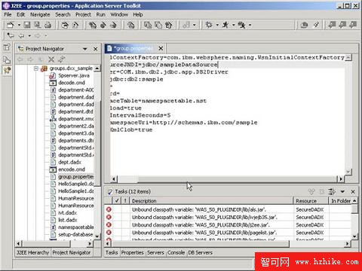Open the Project menu
The height and width of the screenshot is (271, 362).
coord(83,14)
